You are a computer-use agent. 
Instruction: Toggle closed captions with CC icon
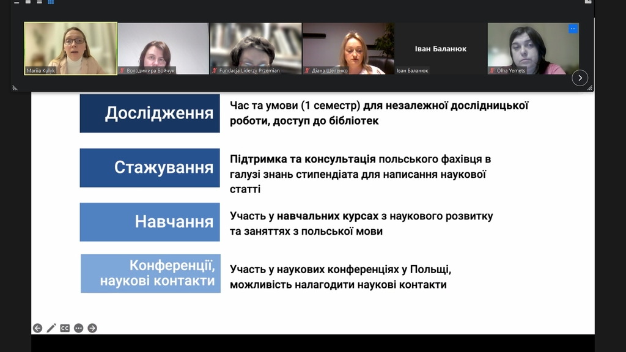coord(65,328)
